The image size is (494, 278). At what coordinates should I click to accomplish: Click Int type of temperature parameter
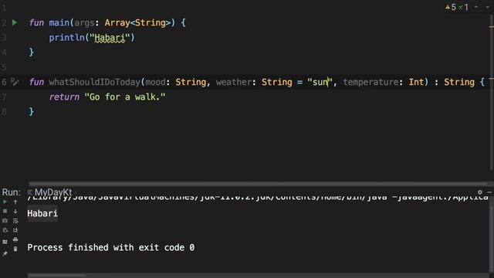click(416, 82)
